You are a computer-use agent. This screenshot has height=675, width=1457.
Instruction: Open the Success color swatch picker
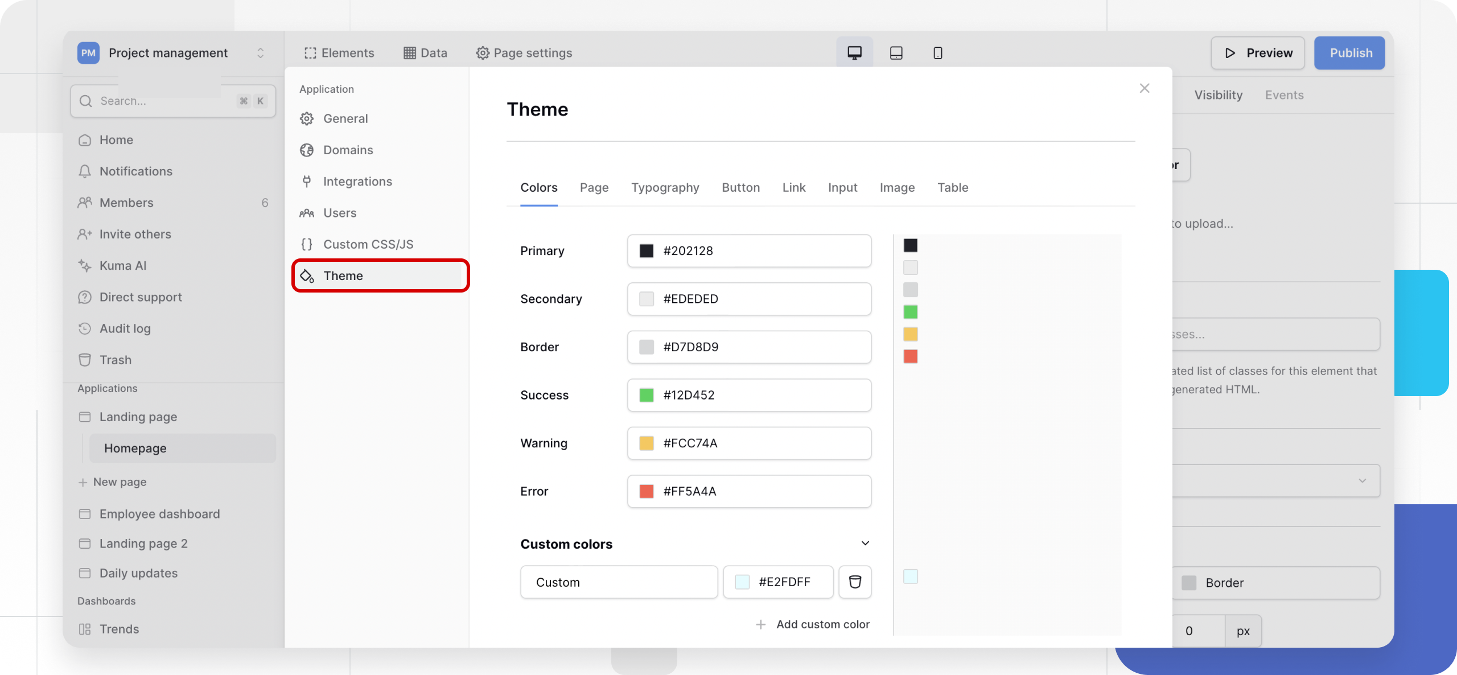coord(646,395)
